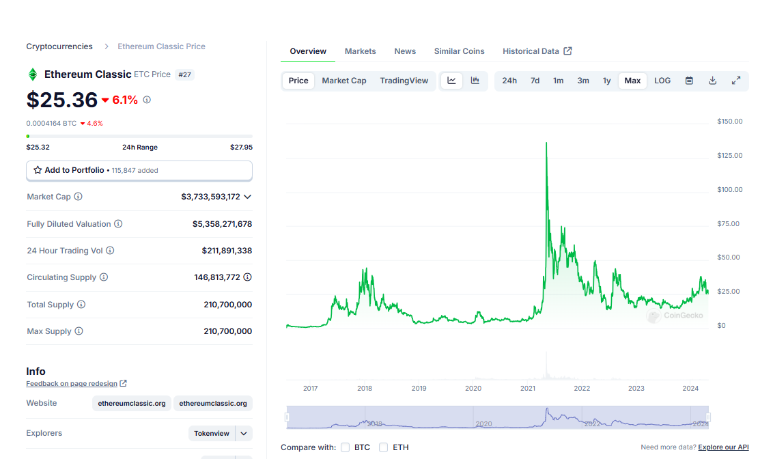Show Total Supply info tooltip
773x459 pixels.
point(81,305)
